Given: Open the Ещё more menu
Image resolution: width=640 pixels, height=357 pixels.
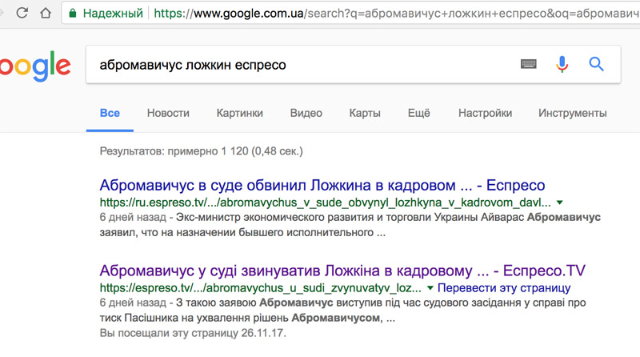Looking at the screenshot, I should click(x=418, y=113).
